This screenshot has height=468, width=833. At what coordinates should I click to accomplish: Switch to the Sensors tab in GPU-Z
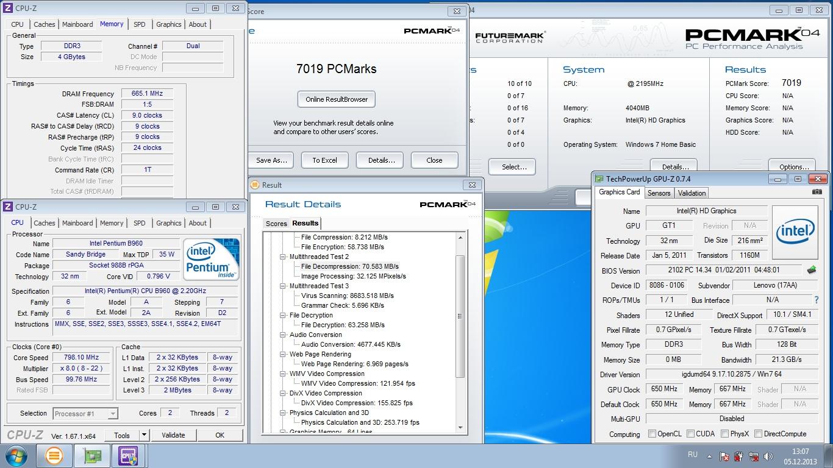coord(659,193)
